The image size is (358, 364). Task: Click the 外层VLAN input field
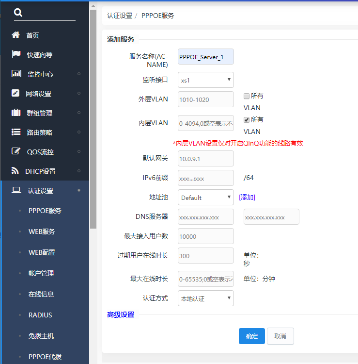[x=206, y=99]
